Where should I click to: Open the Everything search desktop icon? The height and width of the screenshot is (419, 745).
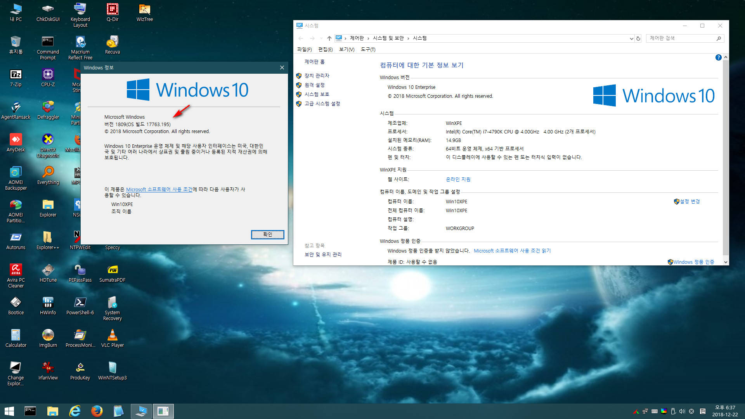click(48, 175)
